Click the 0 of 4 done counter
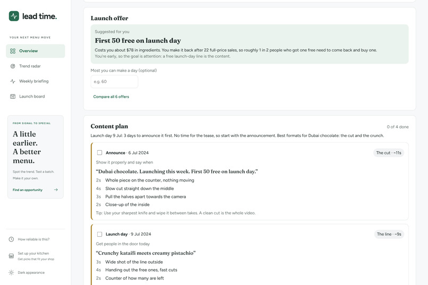Screen dimensions: 428x285 398,127
